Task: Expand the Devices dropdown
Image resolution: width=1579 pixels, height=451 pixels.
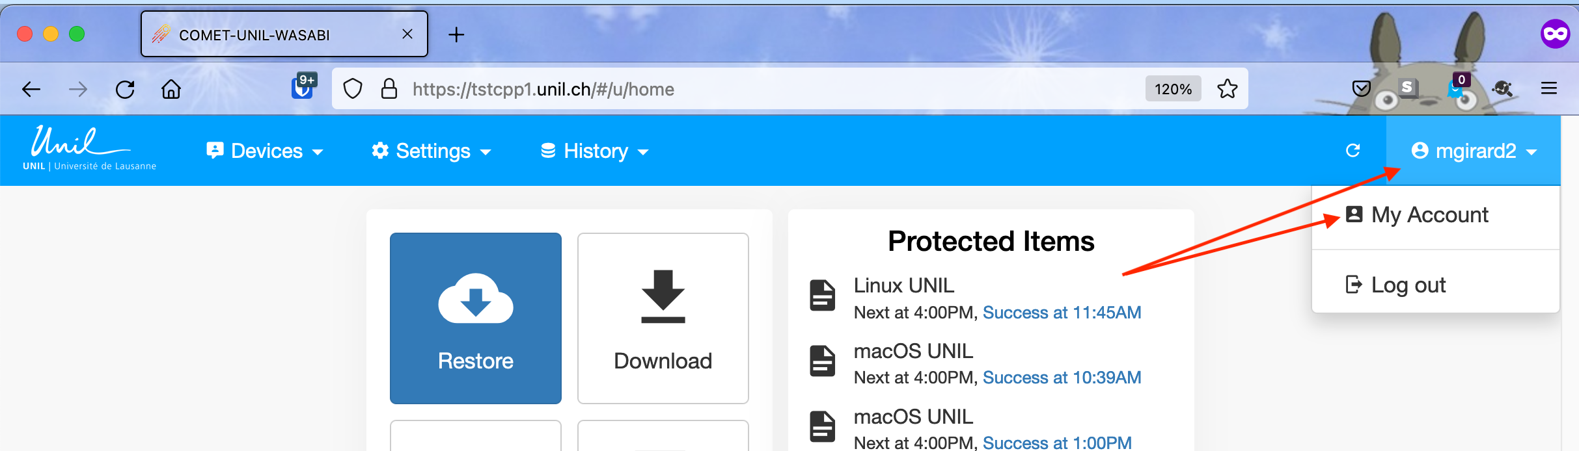Action: pos(265,151)
